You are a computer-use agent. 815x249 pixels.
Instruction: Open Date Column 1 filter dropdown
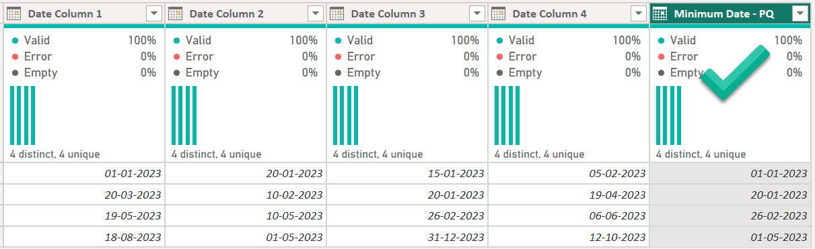[153, 13]
